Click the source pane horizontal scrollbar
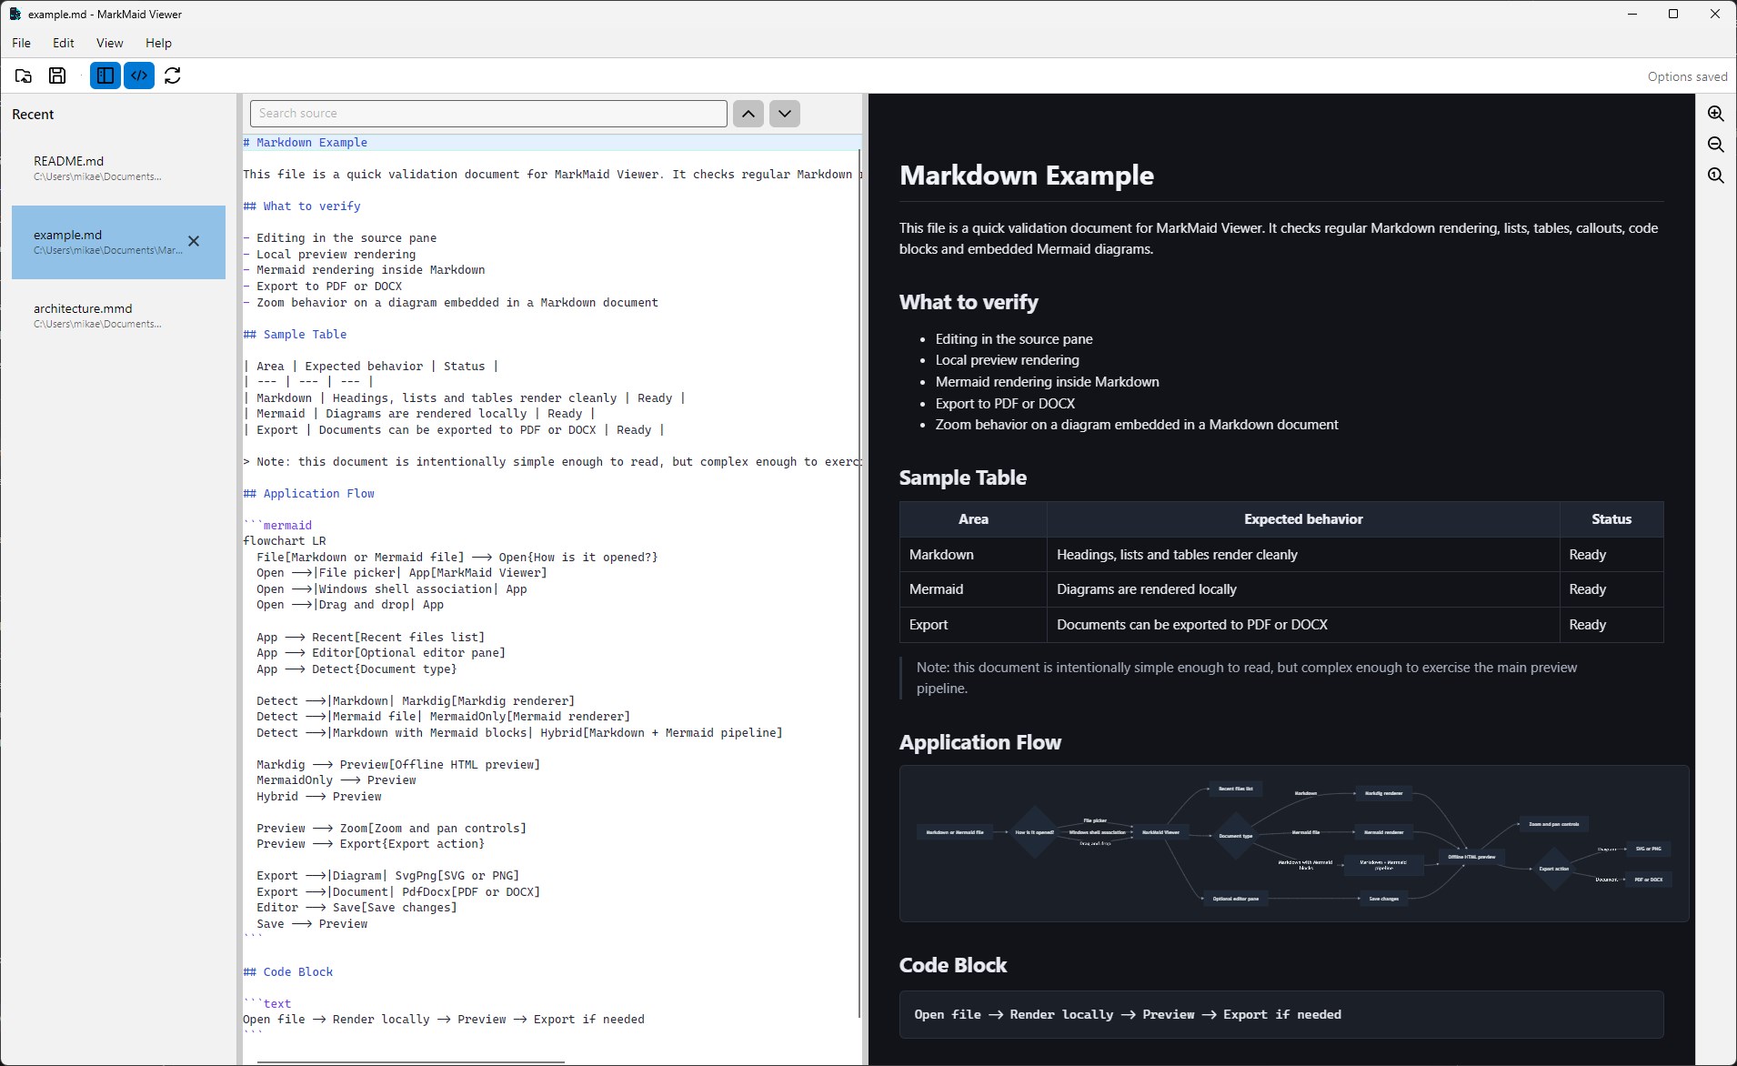This screenshot has height=1066, width=1737. point(411,1061)
